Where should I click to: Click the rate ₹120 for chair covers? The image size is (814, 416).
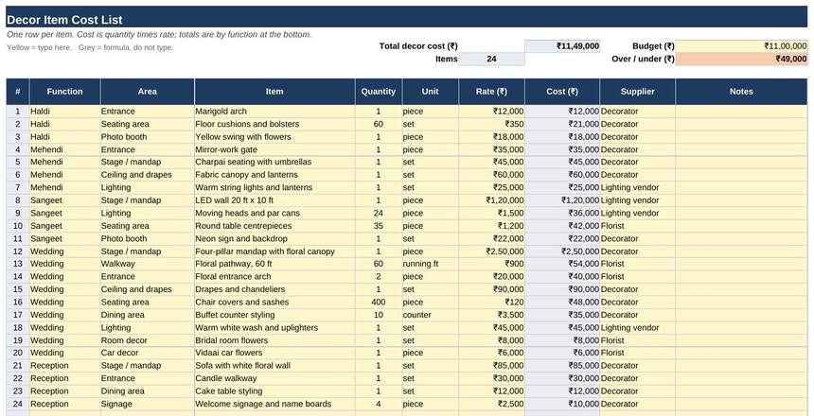[x=491, y=303]
